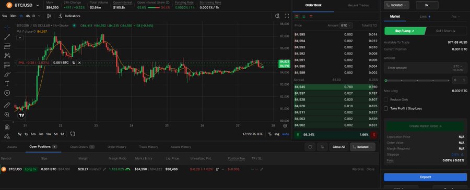
Task: Open the chart patterns tool
Action: (x=7, y=55)
